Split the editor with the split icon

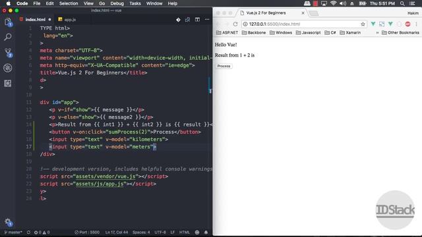coord(197,20)
